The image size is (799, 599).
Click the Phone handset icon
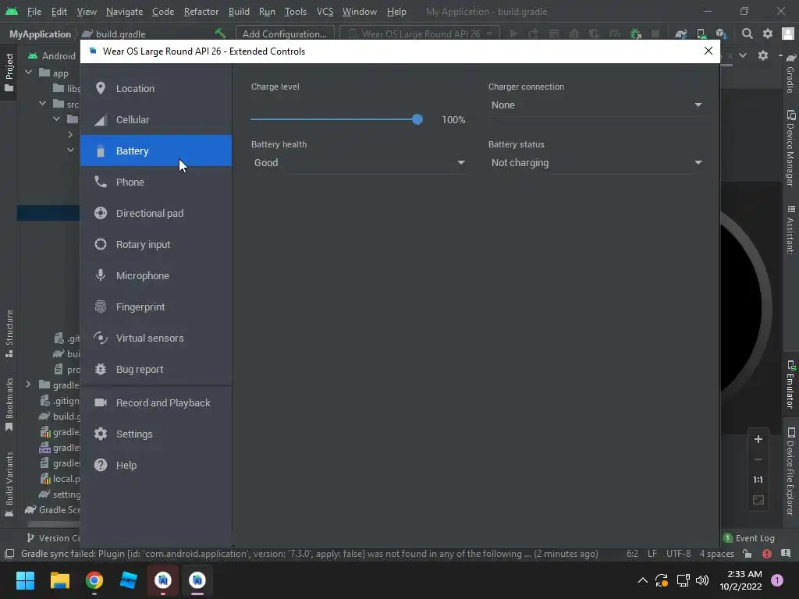pos(101,182)
